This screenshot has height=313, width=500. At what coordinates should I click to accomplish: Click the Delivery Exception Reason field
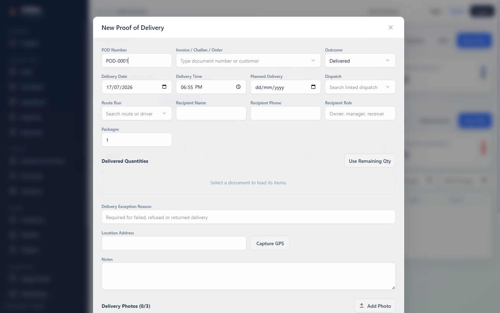(248, 217)
